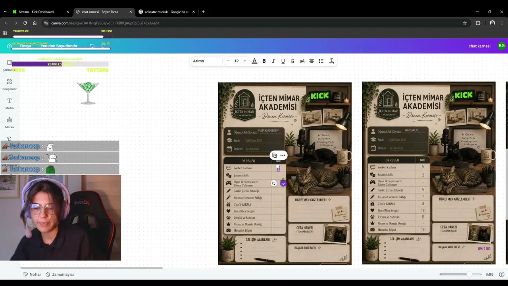Image resolution: width=508 pixels, height=286 pixels.
Task: Open the browser extensions menu
Action: [x=478, y=23]
